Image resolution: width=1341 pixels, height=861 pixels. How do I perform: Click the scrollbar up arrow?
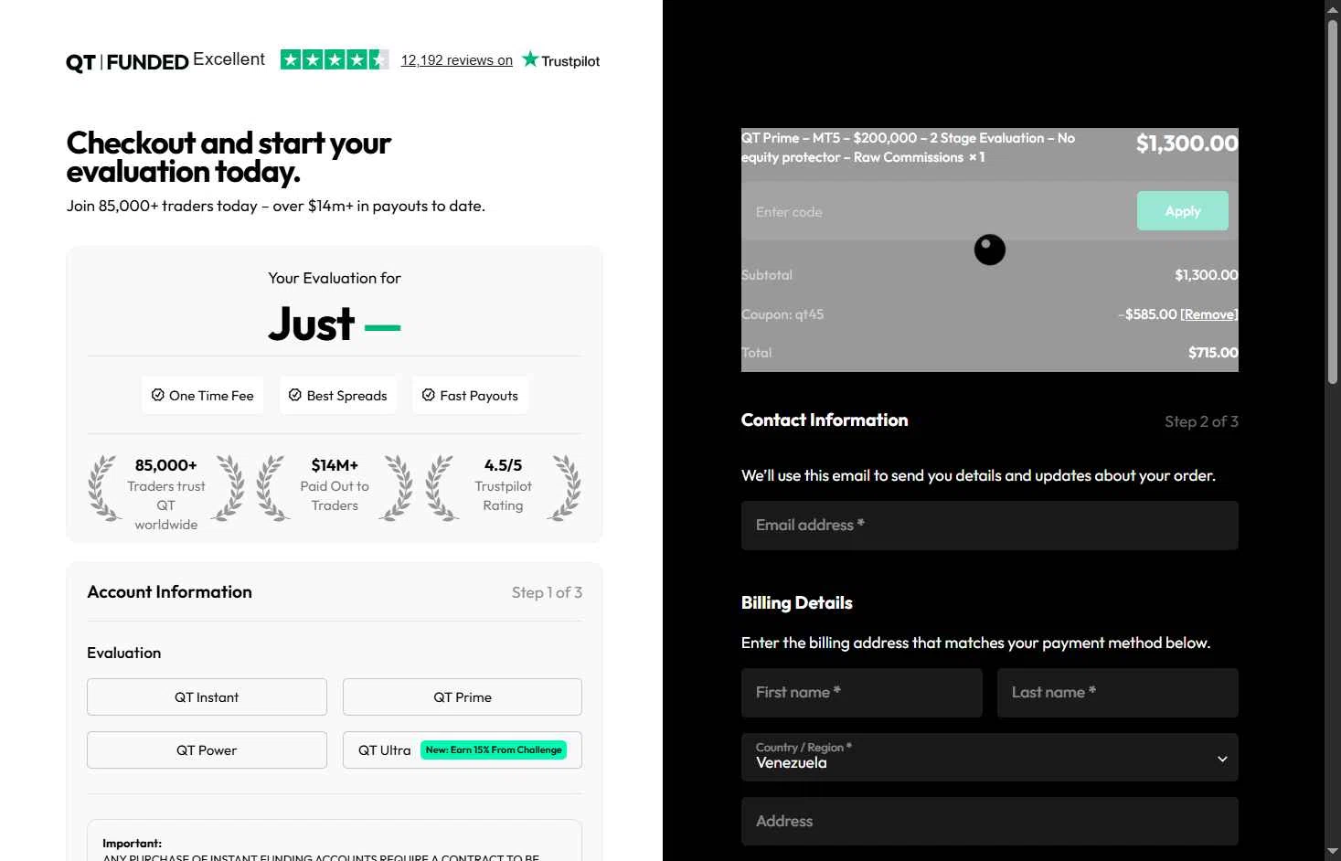(x=1333, y=8)
